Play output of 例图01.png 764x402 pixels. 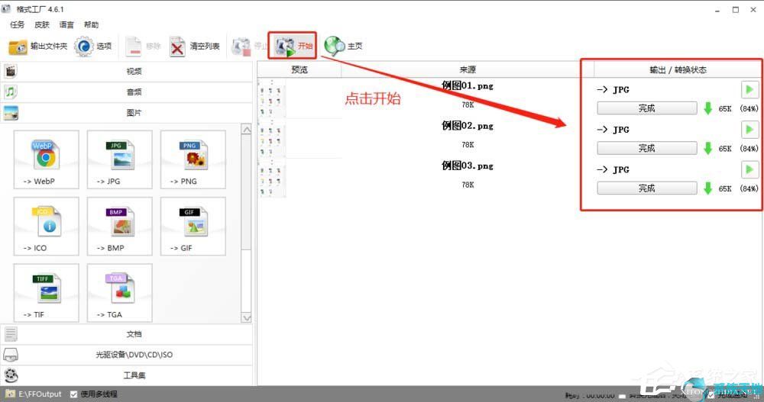point(749,89)
